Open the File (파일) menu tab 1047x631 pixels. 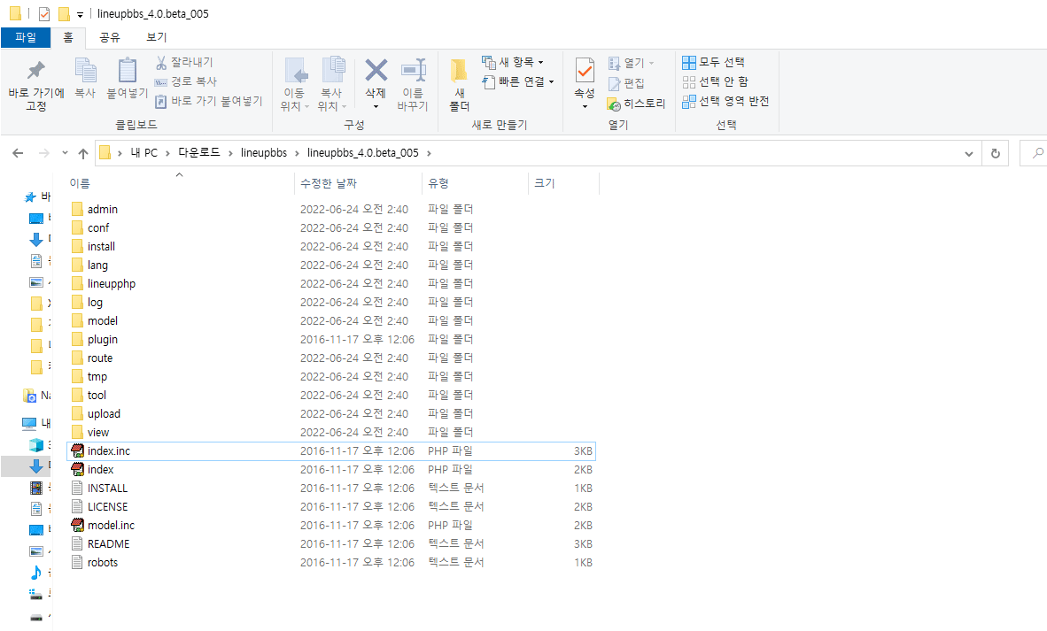pyautogui.click(x=26, y=37)
